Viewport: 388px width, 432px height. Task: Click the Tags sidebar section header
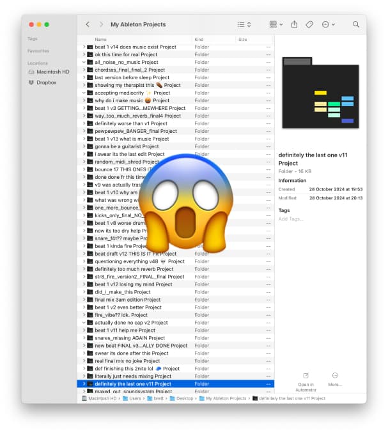pos(32,39)
